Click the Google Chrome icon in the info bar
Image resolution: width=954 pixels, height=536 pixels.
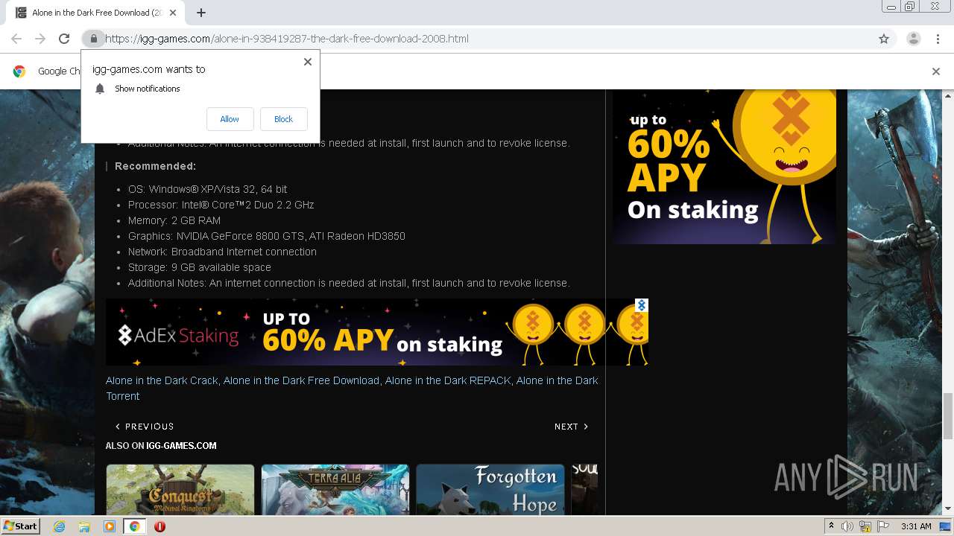pyautogui.click(x=19, y=71)
